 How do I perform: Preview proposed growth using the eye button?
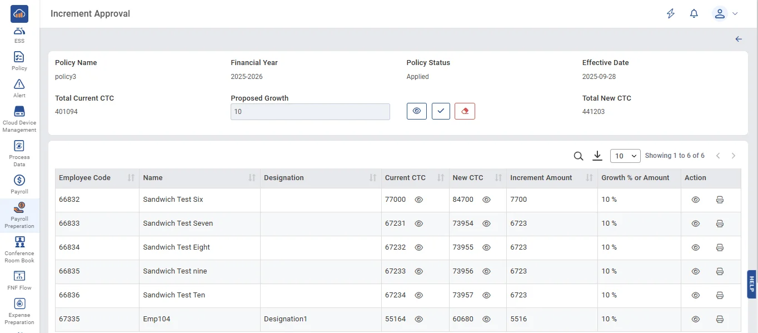pos(417,111)
